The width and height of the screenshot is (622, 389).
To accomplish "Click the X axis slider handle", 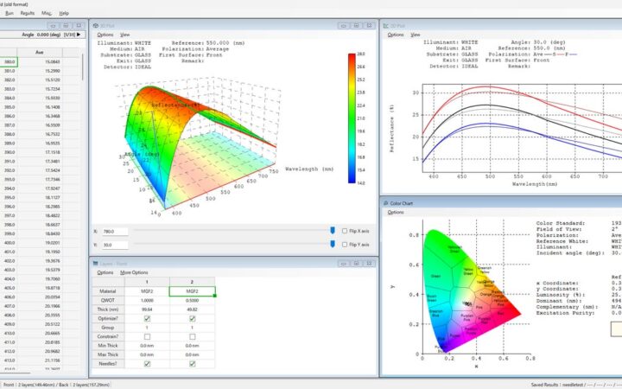I will (333, 231).
